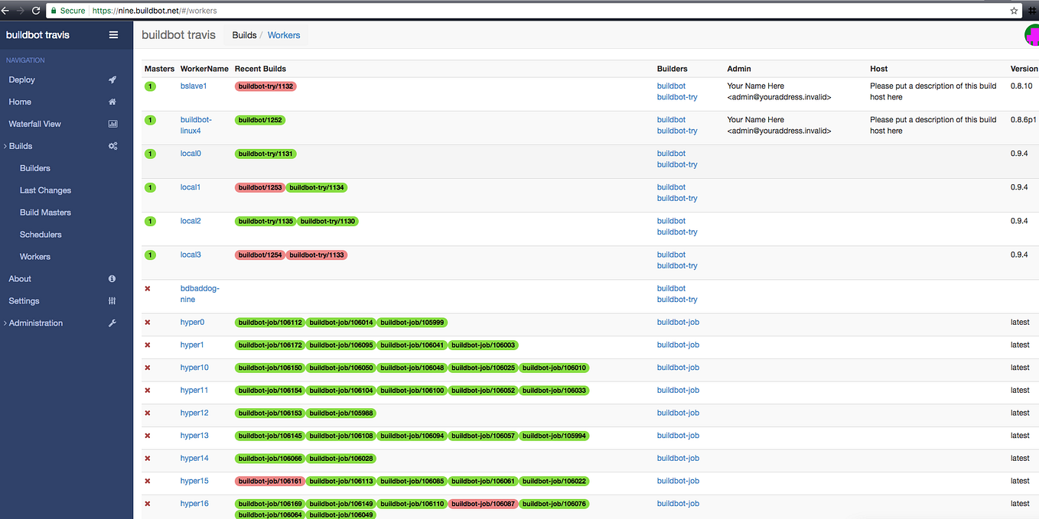Image resolution: width=1039 pixels, height=519 pixels.
Task: Click the browser bookmark star icon
Action: pos(1014,11)
